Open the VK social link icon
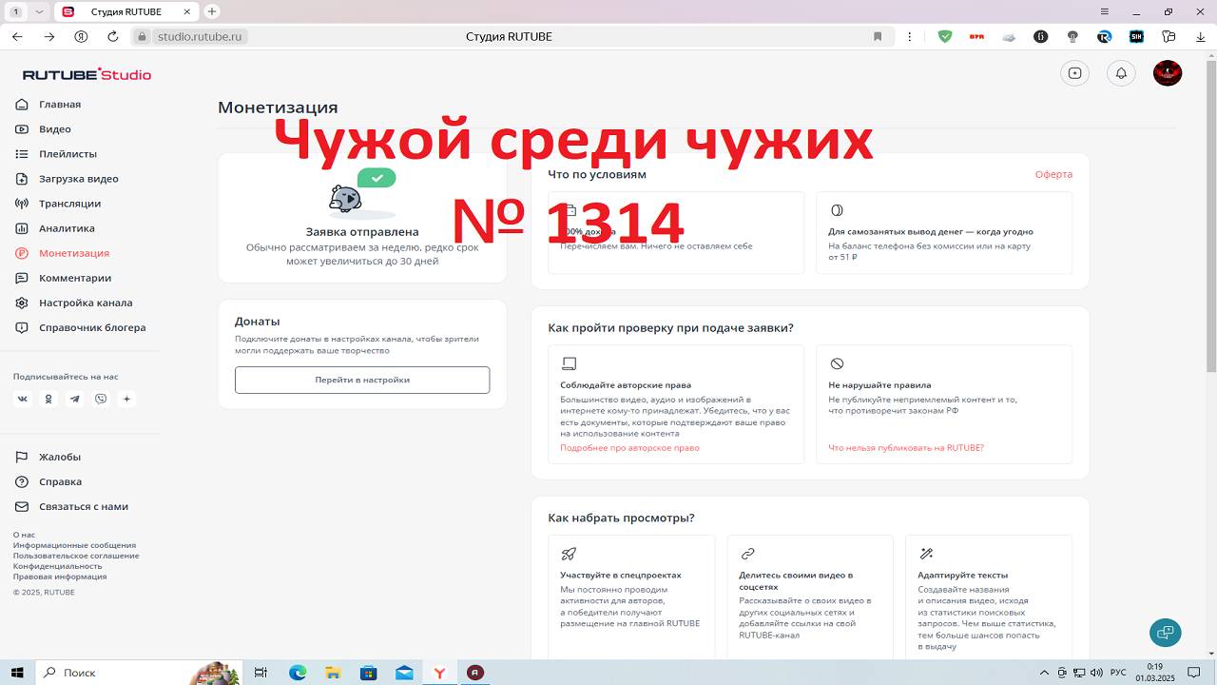Image resolution: width=1217 pixels, height=685 pixels. click(23, 399)
